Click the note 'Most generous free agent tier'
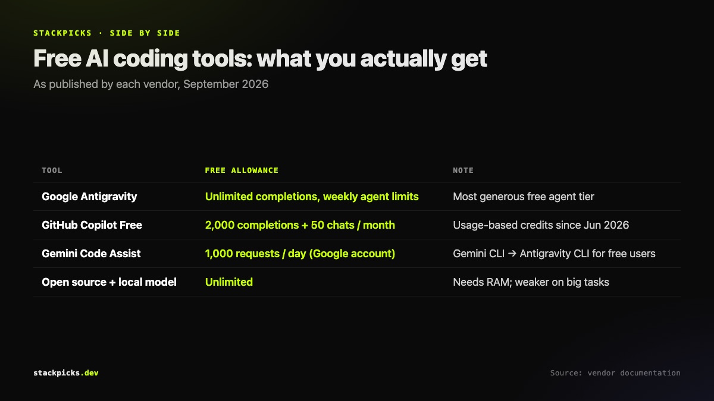This screenshot has width=714, height=401. click(x=524, y=197)
